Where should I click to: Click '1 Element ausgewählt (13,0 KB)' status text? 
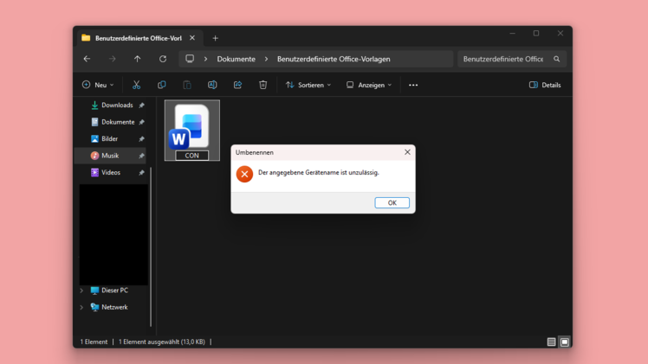point(162,342)
